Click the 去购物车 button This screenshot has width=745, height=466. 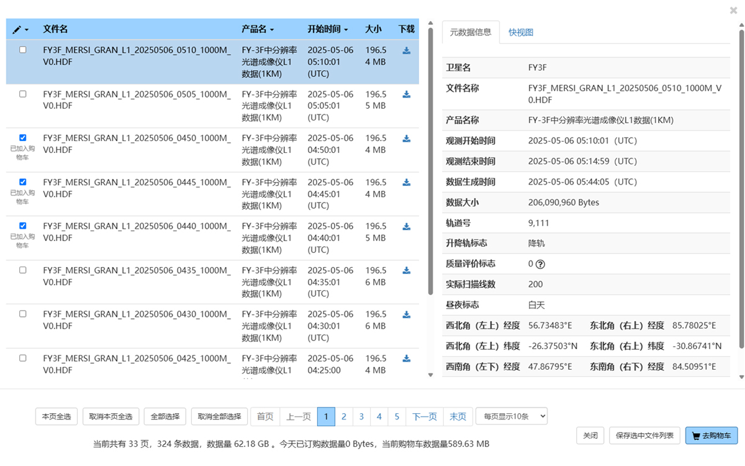pyautogui.click(x=711, y=436)
